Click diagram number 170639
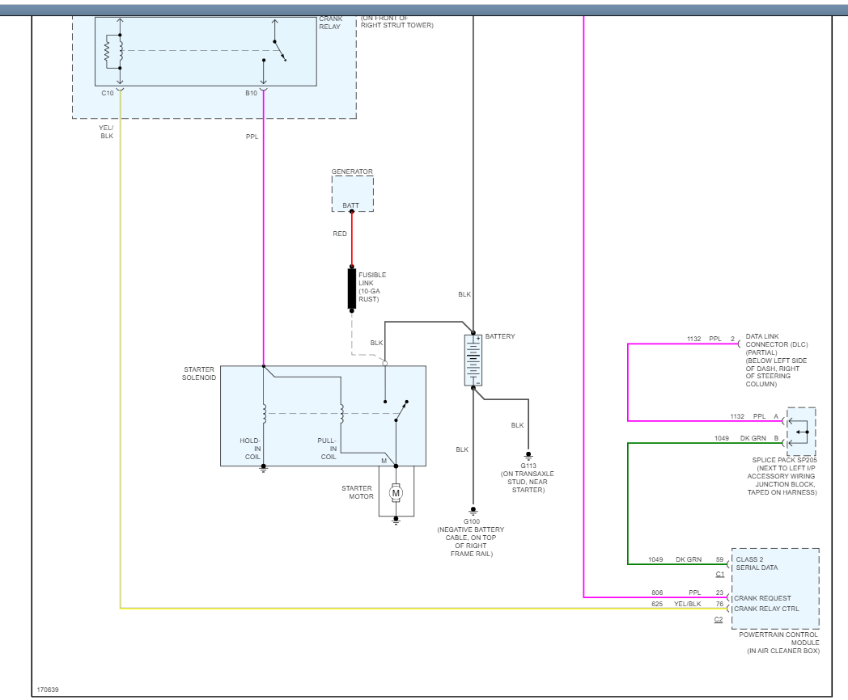This screenshot has width=848, height=700. tap(48, 689)
